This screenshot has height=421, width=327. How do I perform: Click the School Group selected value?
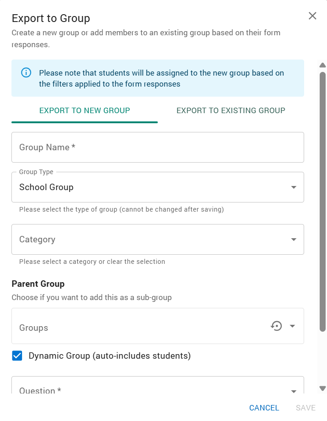point(46,187)
